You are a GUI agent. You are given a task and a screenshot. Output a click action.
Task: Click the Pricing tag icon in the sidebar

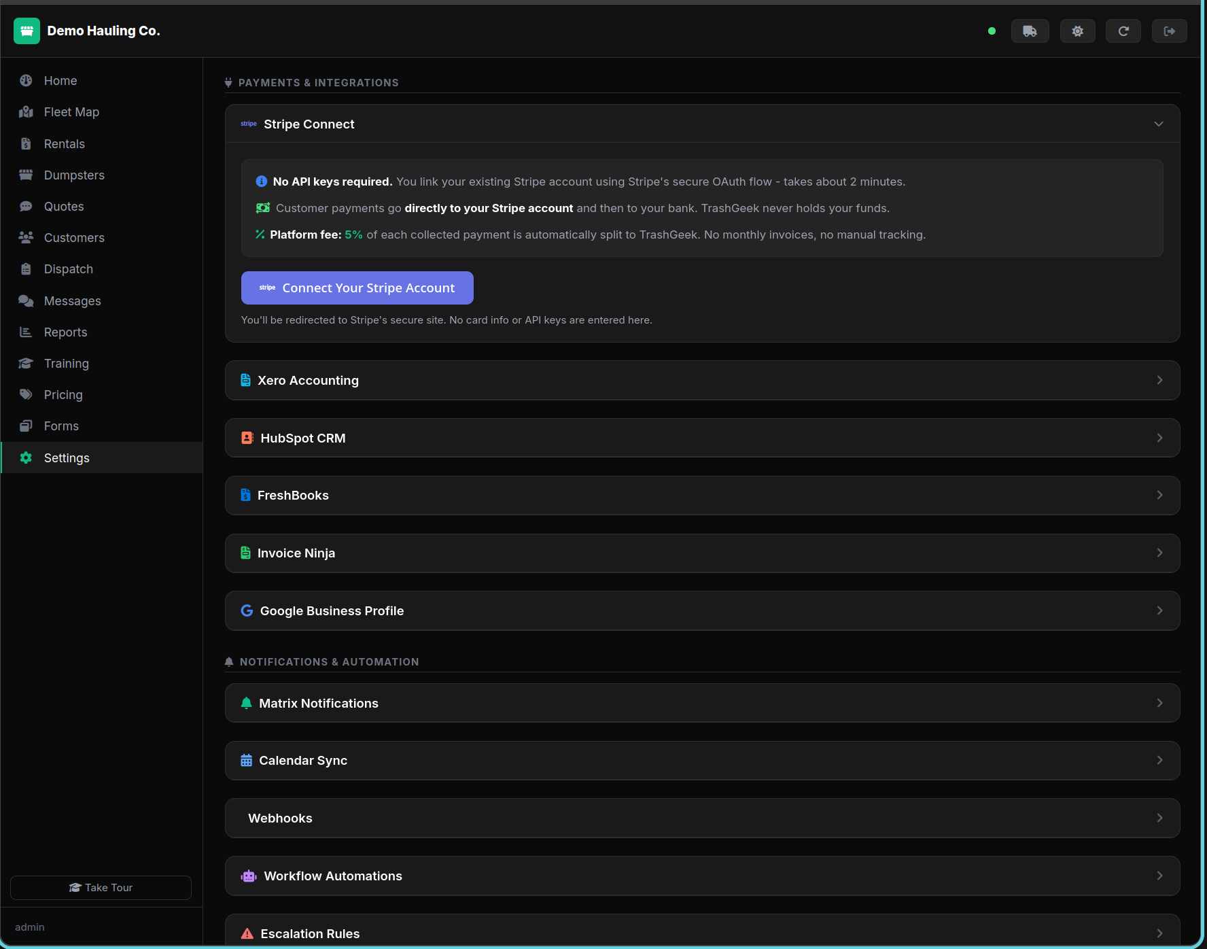tap(26, 394)
